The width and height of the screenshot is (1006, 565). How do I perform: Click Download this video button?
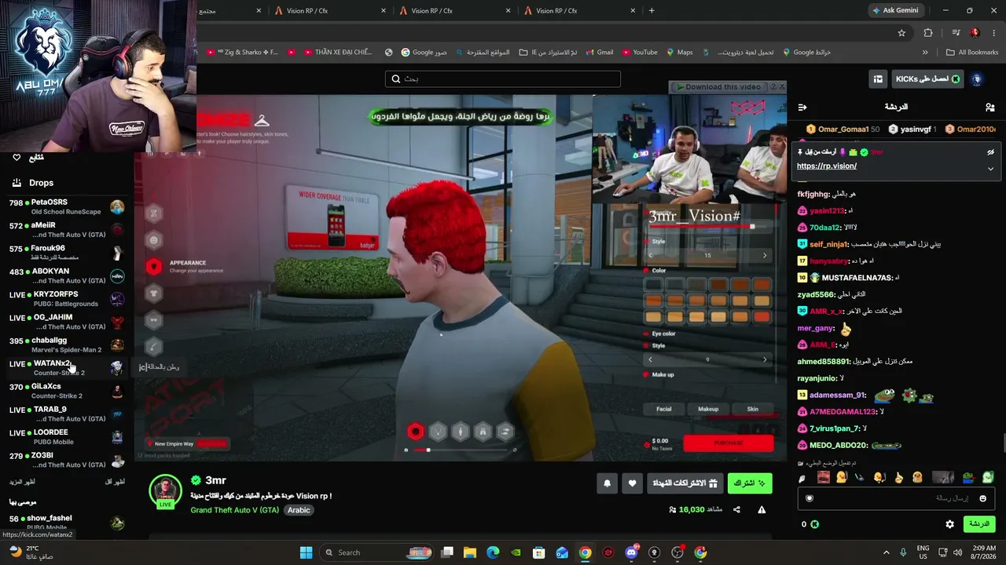[718, 86]
